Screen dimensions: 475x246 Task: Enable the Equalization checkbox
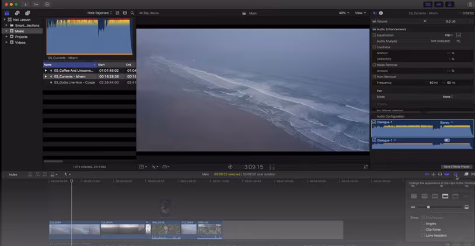point(374,35)
